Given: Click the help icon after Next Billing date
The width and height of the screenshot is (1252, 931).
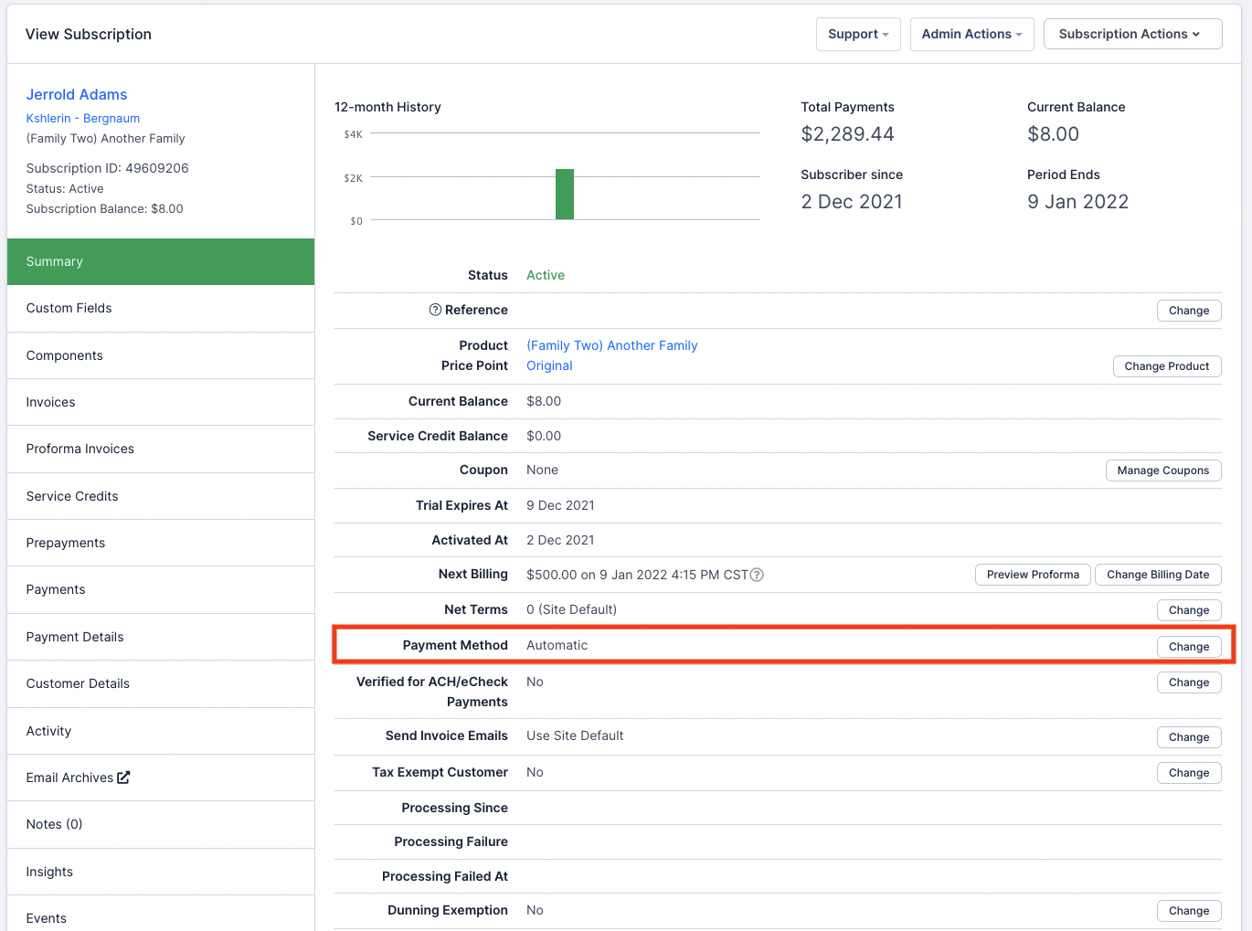Looking at the screenshot, I should [757, 575].
